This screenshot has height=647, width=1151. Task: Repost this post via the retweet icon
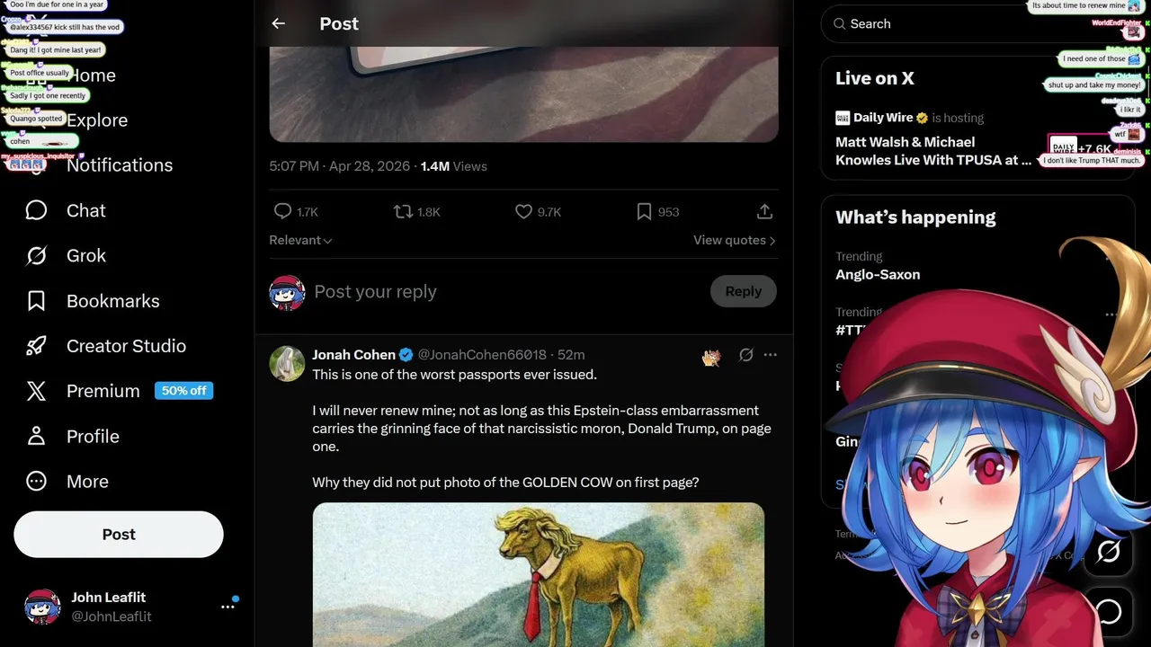point(403,211)
